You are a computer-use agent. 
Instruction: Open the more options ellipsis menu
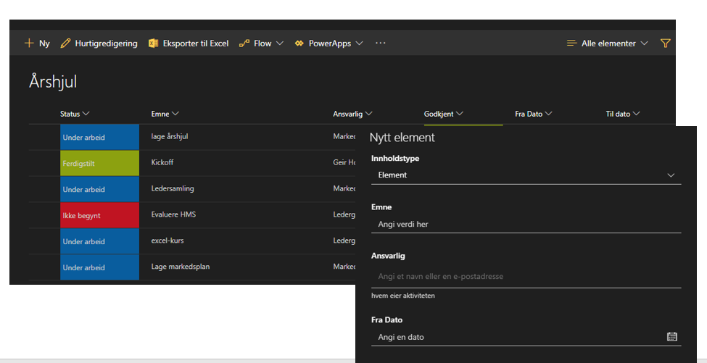pos(381,43)
